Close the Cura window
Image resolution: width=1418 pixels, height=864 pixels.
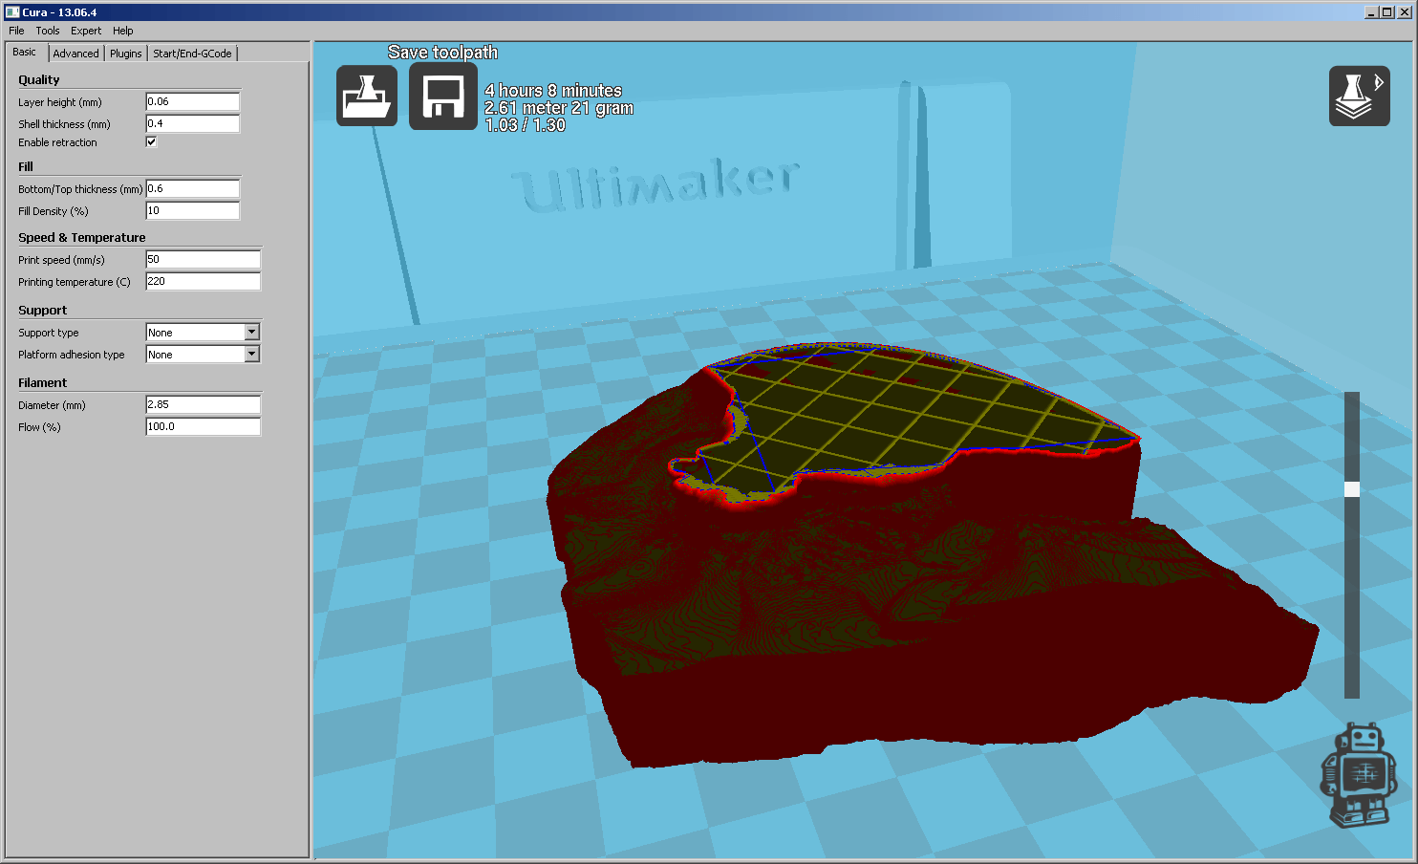pos(1404,12)
